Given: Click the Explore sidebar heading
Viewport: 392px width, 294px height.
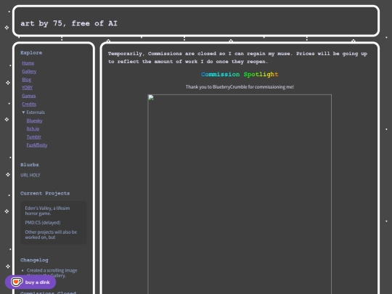Looking at the screenshot, I should tap(31, 53).
